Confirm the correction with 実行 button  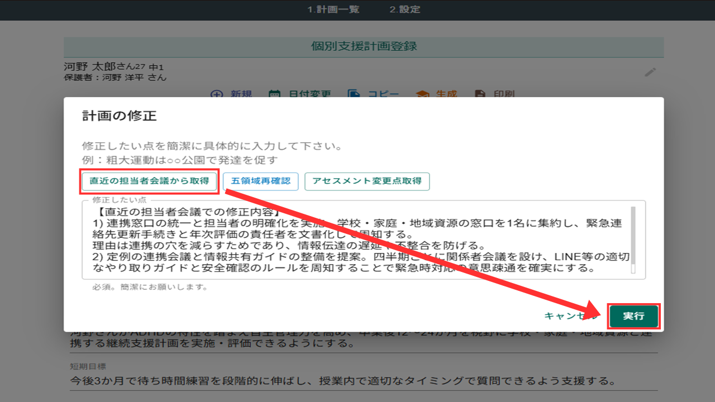click(633, 316)
